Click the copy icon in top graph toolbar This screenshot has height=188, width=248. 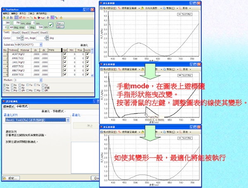(164, 8)
